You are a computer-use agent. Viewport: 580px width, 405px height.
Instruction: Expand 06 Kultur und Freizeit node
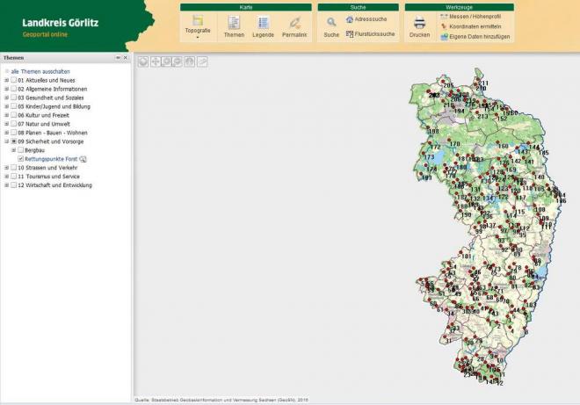[6, 115]
